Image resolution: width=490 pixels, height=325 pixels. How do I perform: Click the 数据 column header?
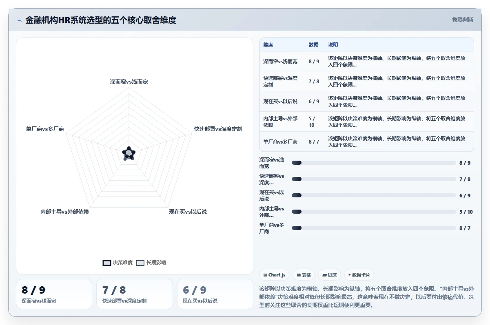point(313,45)
